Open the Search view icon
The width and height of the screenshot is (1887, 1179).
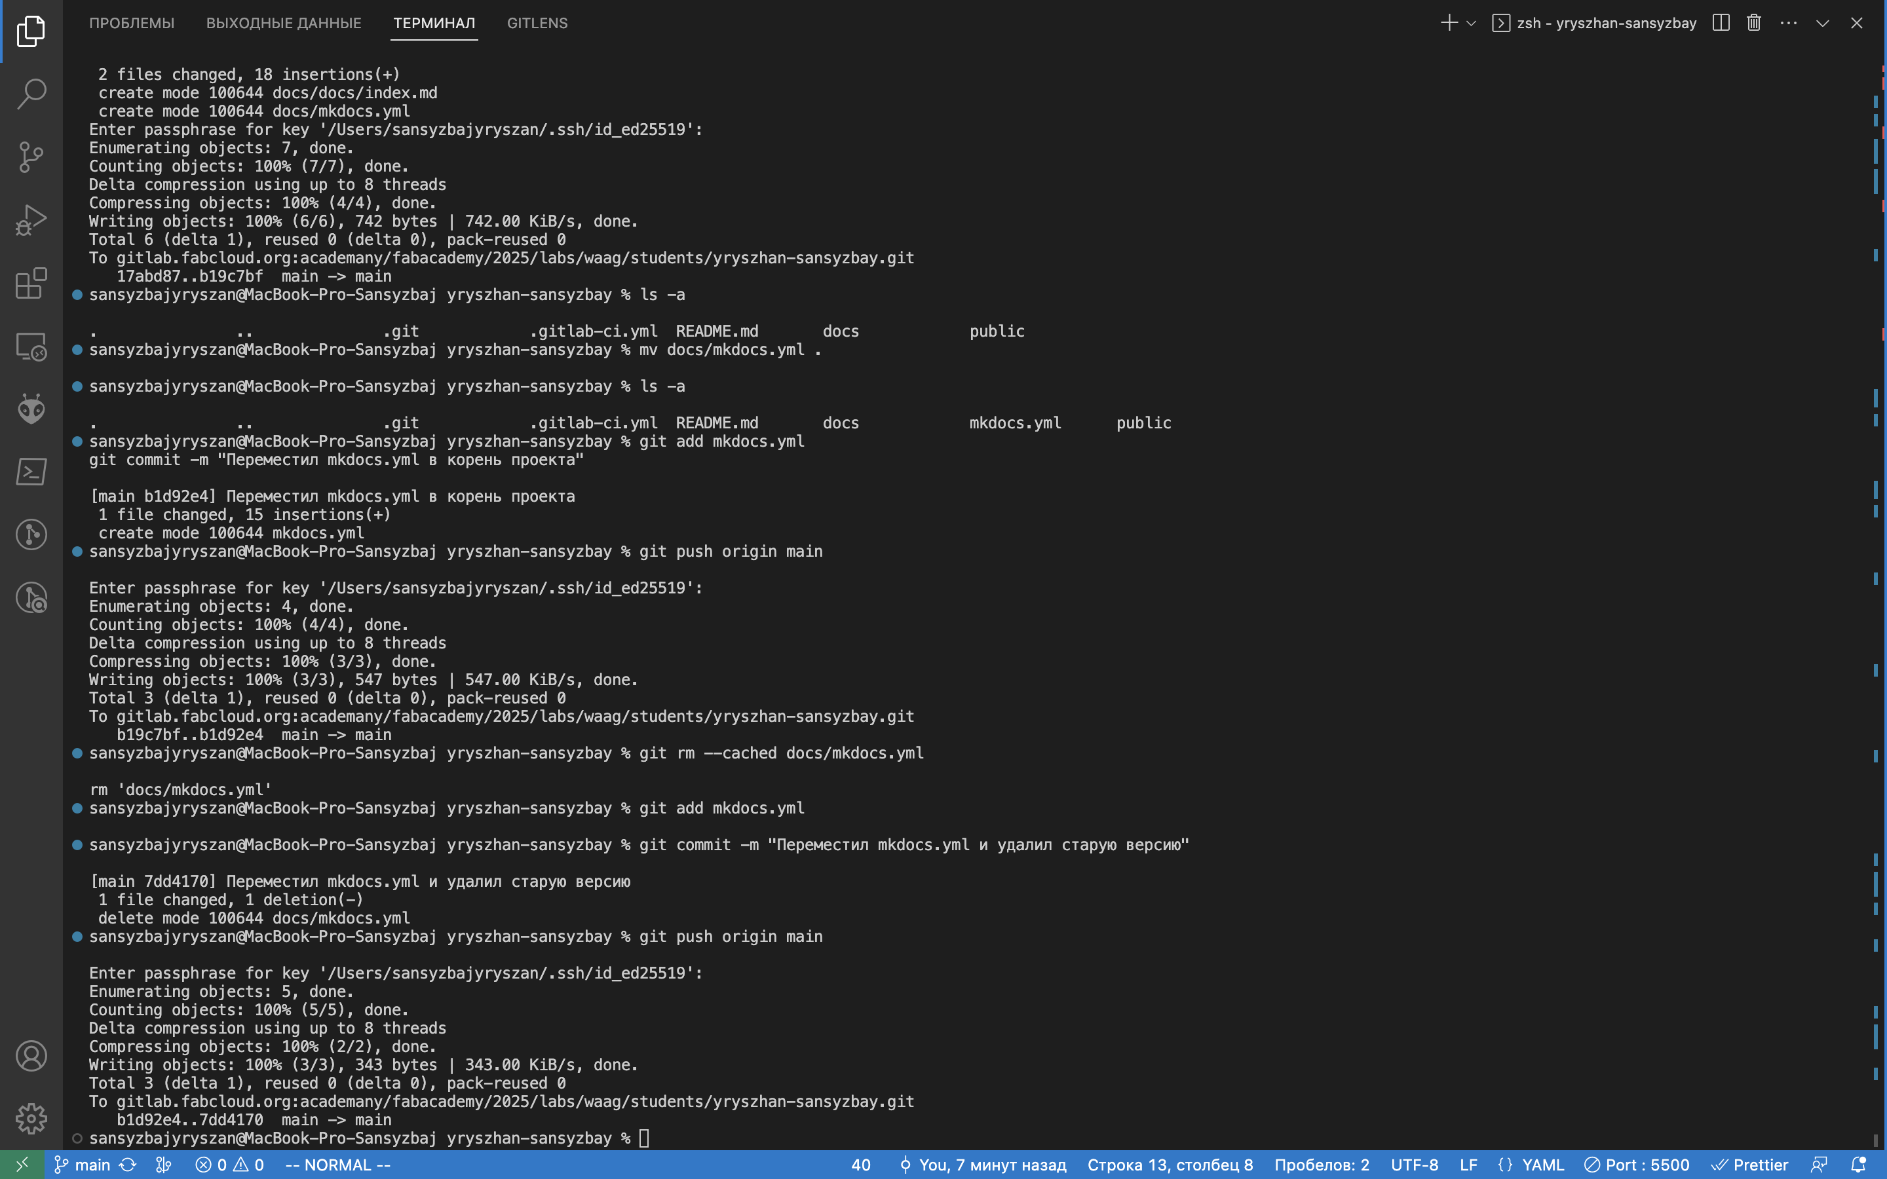(31, 94)
